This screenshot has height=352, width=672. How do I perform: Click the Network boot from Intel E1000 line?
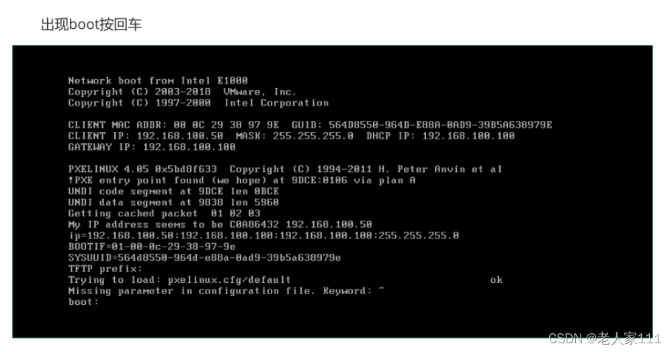point(158,81)
